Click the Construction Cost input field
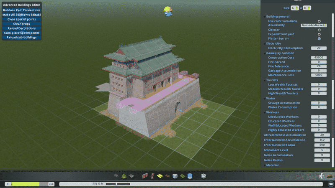 (x=319, y=58)
